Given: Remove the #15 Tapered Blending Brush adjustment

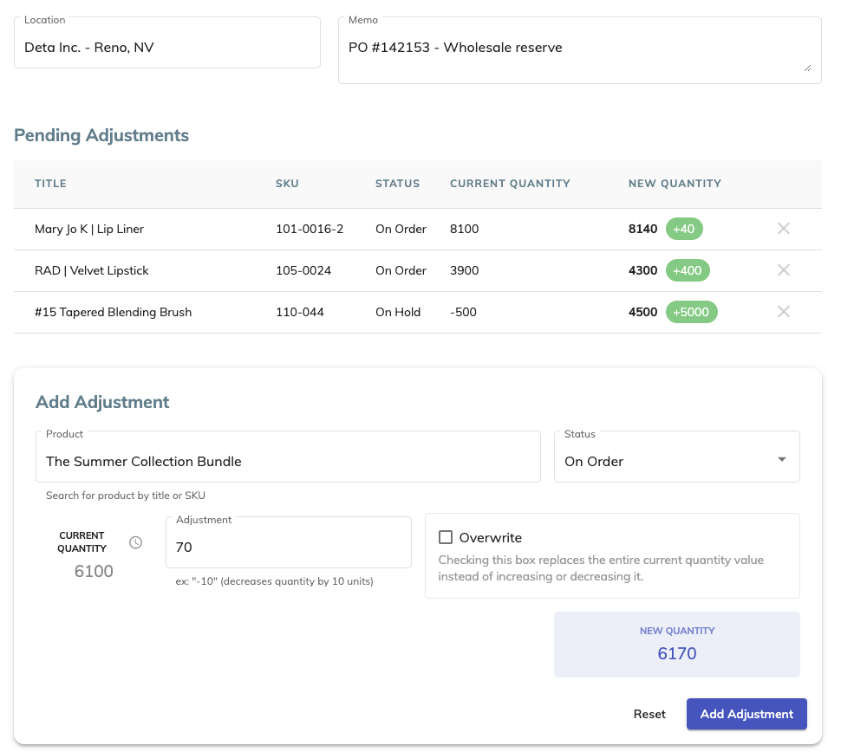Looking at the screenshot, I should click(x=783, y=312).
